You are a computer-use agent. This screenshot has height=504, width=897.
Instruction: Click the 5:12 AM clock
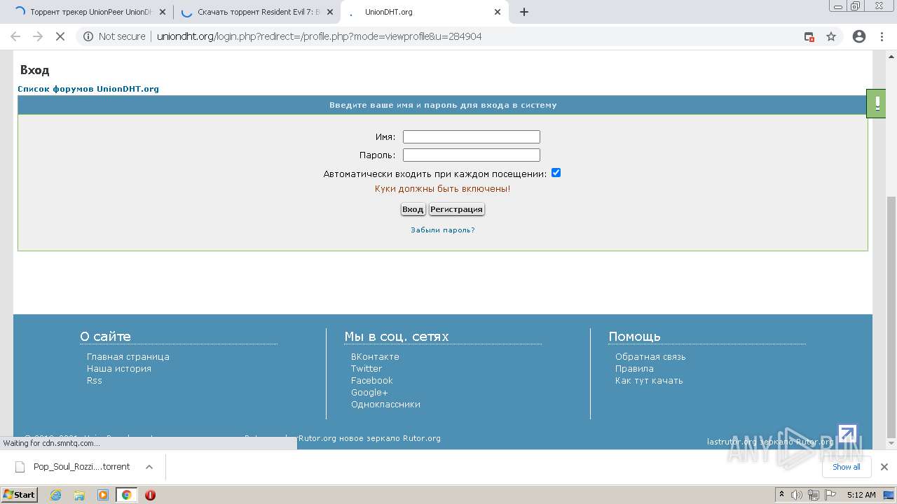tap(861, 495)
